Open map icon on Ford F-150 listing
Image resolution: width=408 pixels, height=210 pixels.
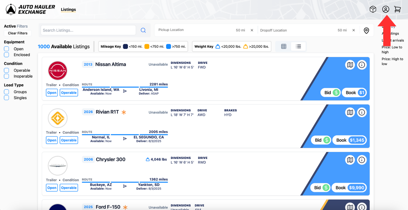[x=350, y=206]
